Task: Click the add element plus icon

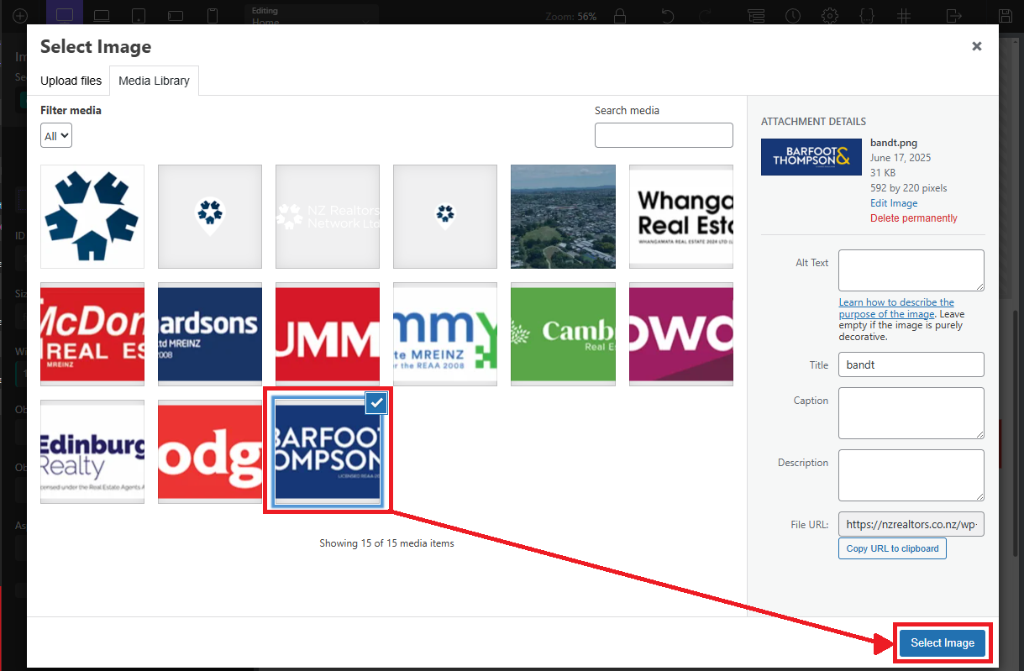Action: (20, 16)
